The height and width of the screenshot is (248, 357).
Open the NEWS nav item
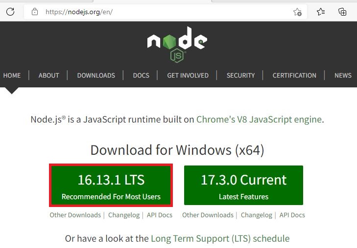click(343, 75)
